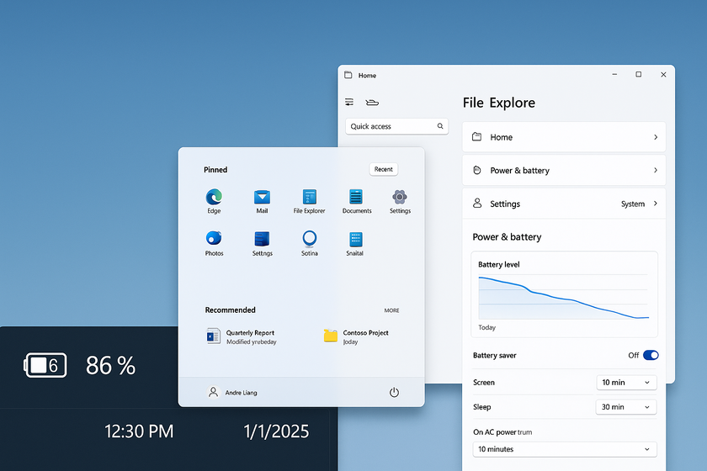Open the pinned File Explorer icon
Image resolution: width=707 pixels, height=471 pixels.
[309, 197]
